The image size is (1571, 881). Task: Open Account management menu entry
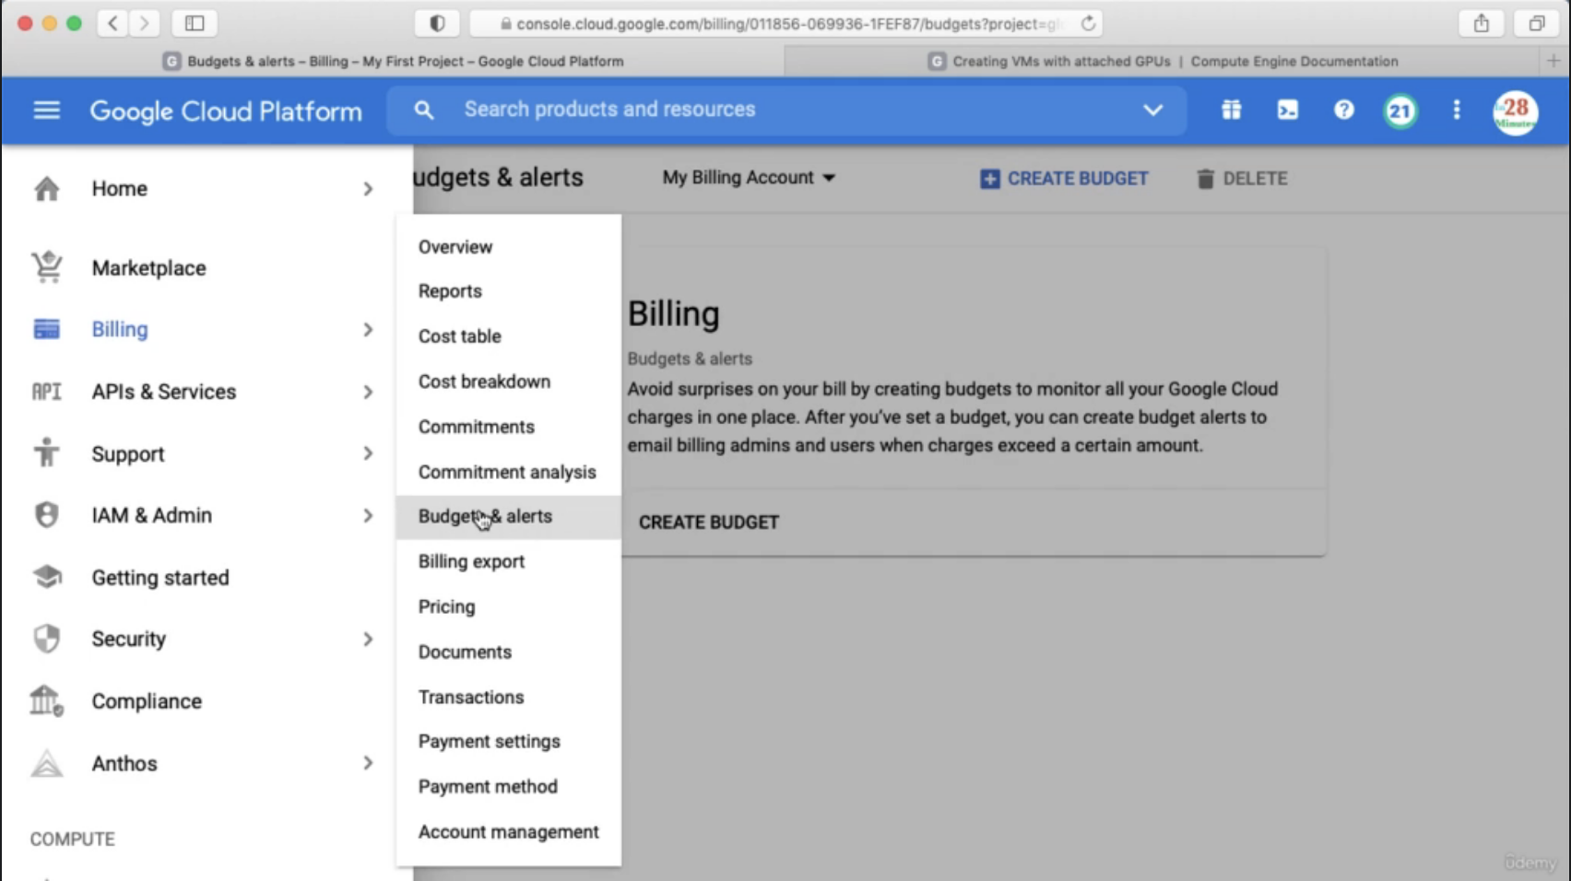tap(509, 831)
